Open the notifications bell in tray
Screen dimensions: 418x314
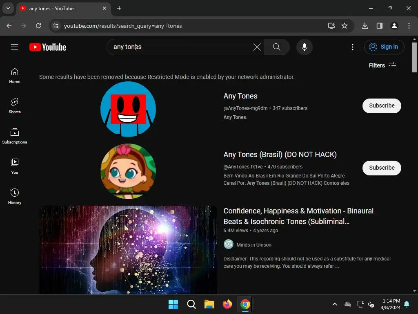(x=407, y=304)
